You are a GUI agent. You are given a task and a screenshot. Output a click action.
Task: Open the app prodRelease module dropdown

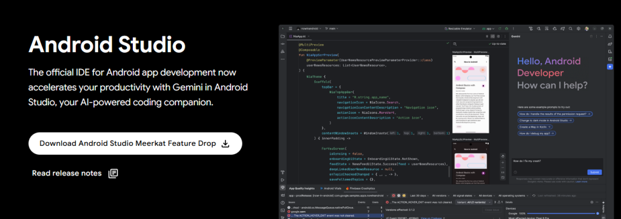tap(338, 195)
